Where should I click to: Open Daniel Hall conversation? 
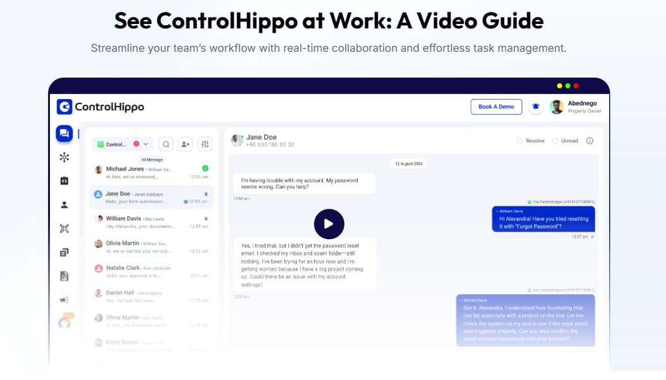[x=152, y=296]
